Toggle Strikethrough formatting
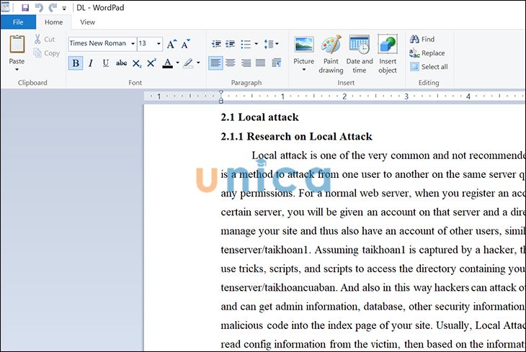Screen dimensions: 526x352 click(121, 63)
